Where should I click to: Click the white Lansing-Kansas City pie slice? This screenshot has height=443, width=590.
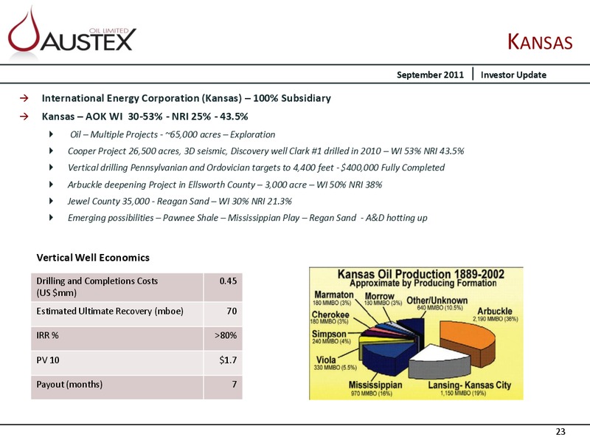coord(439,354)
